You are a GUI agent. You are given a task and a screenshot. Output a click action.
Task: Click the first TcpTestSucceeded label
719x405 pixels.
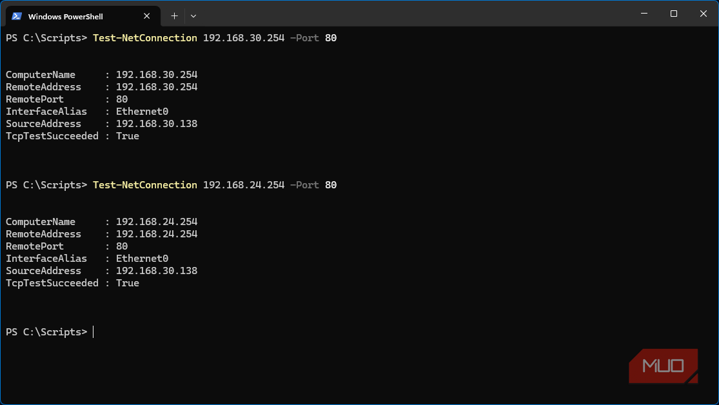[52, 136]
